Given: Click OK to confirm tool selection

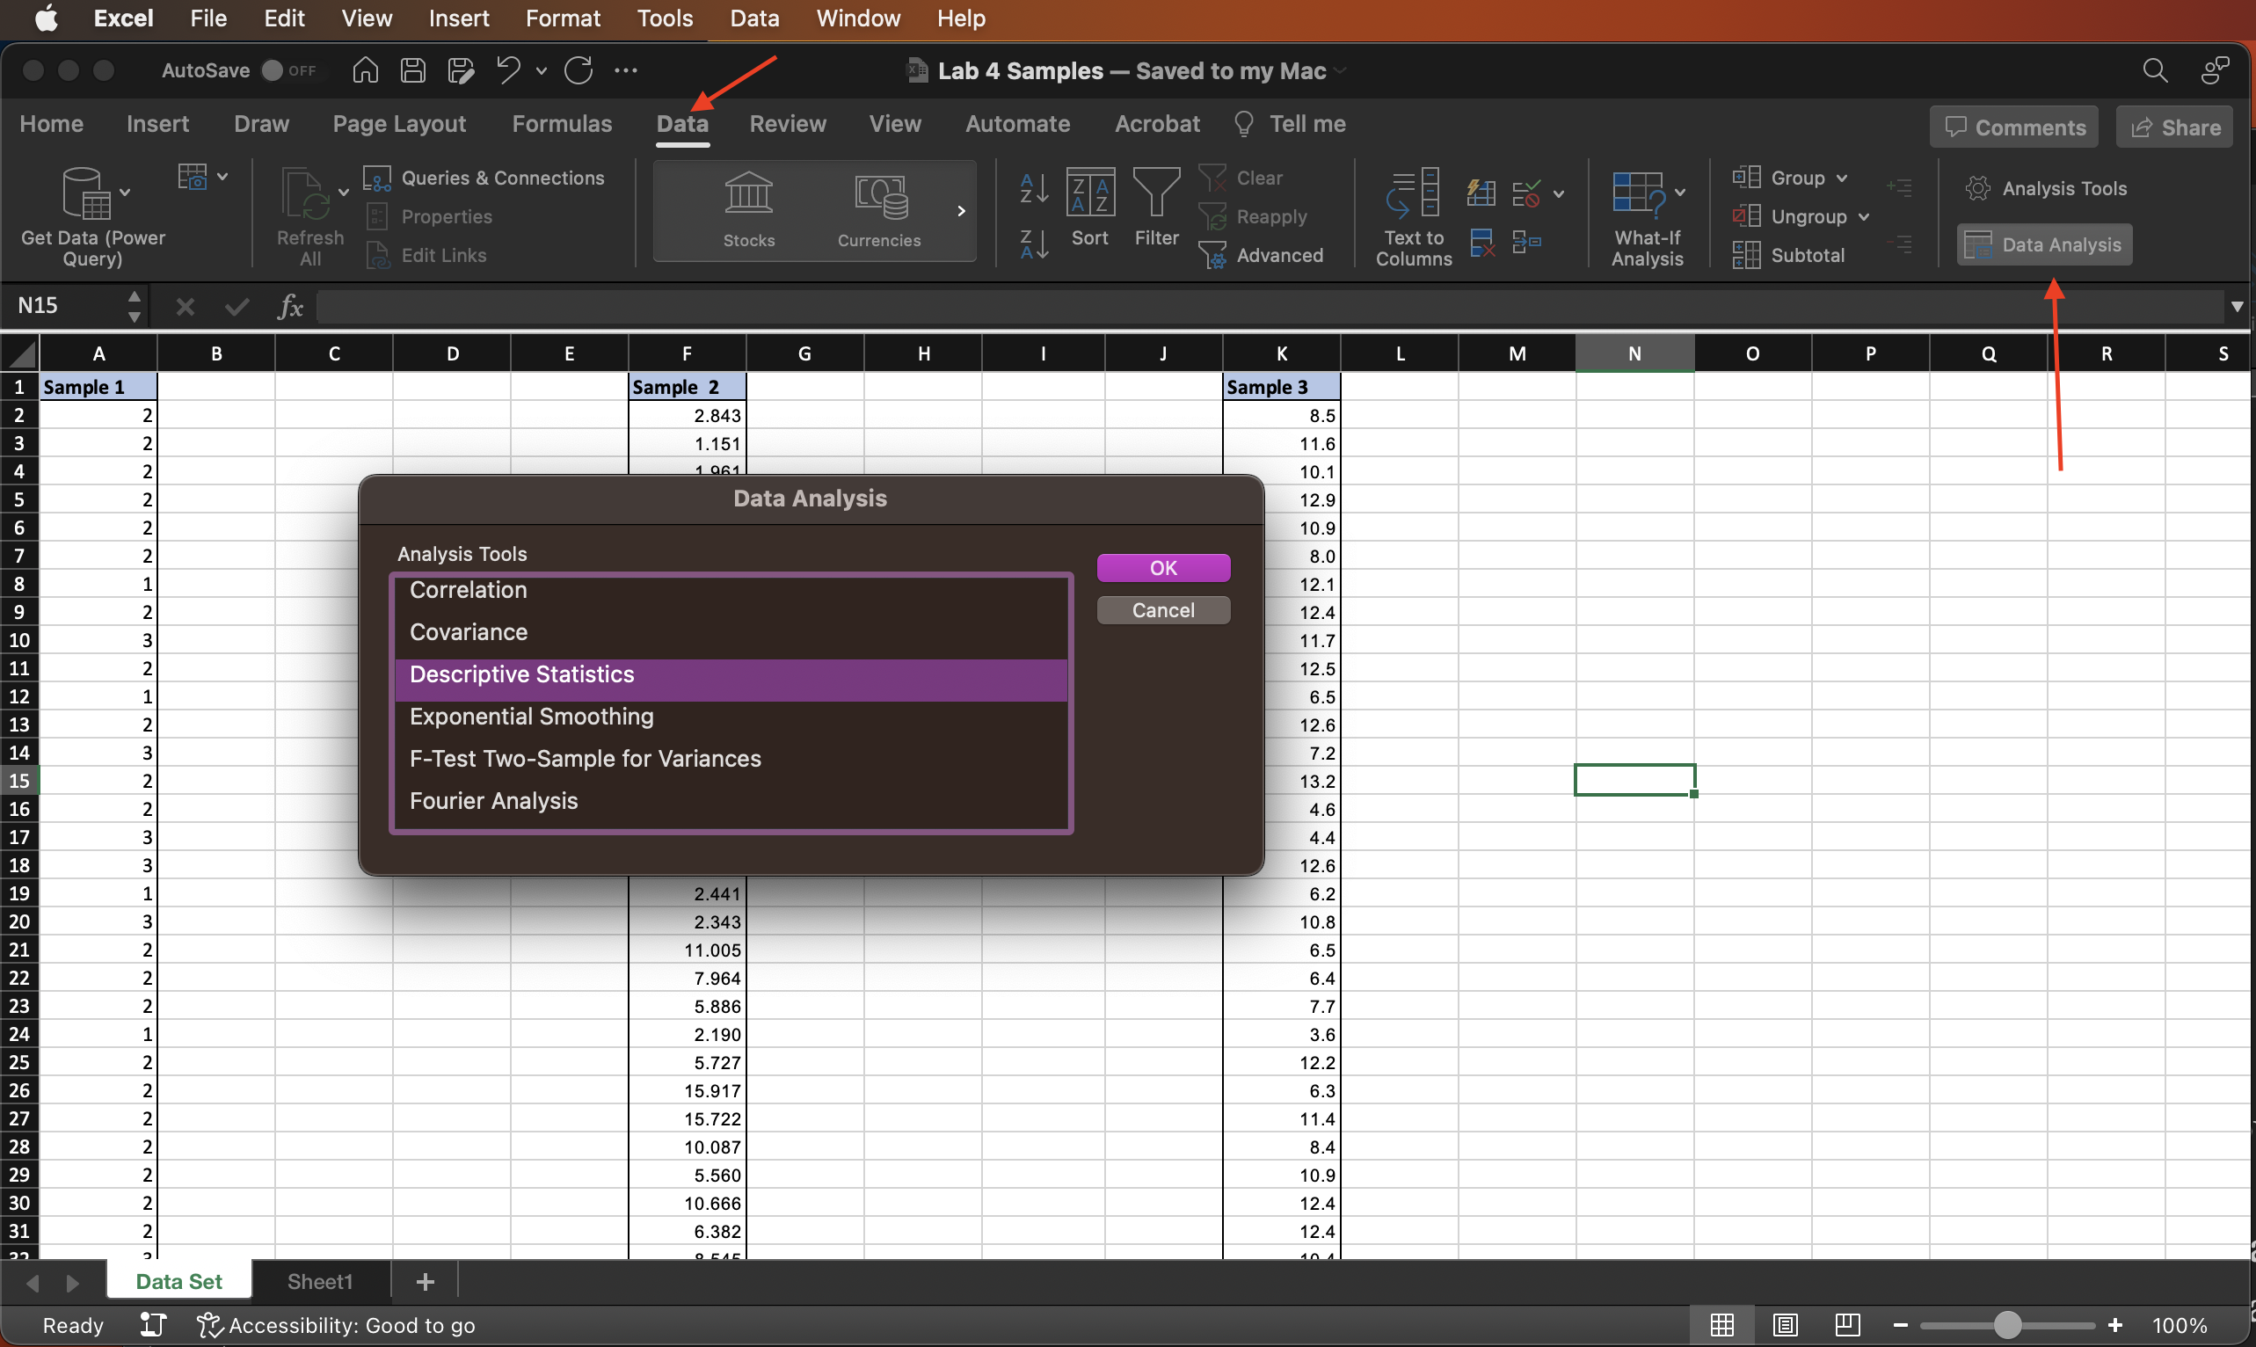Looking at the screenshot, I should [1164, 568].
